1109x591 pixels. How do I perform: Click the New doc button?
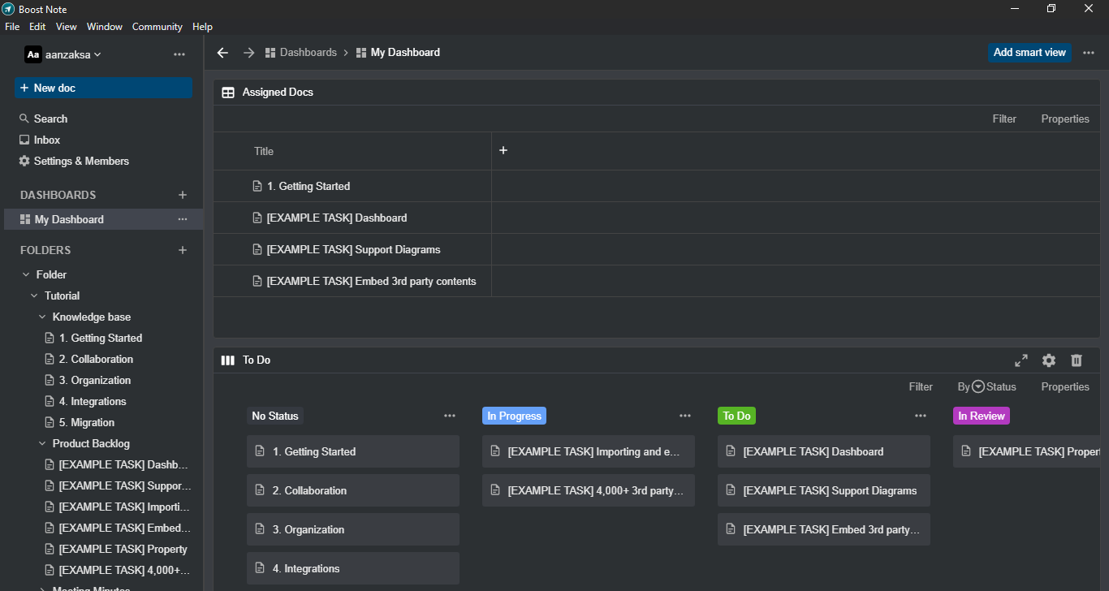click(x=103, y=88)
